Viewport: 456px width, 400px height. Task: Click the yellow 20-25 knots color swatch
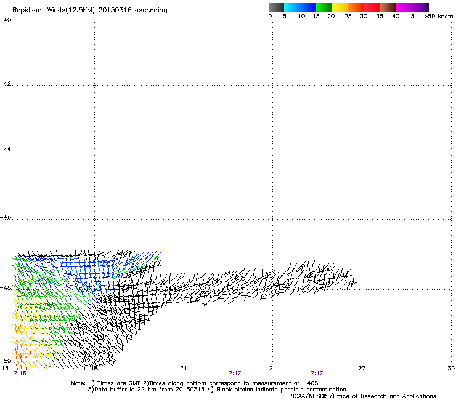pos(340,7)
